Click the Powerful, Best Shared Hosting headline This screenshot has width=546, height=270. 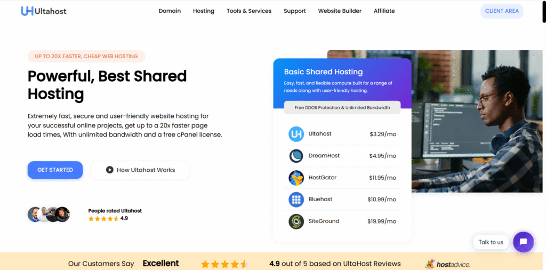(107, 85)
